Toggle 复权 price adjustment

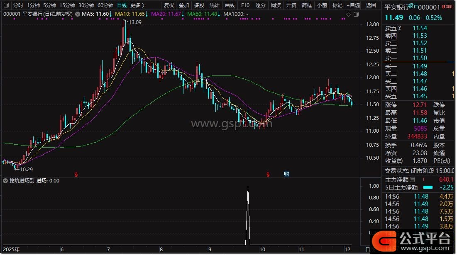click(x=169, y=5)
